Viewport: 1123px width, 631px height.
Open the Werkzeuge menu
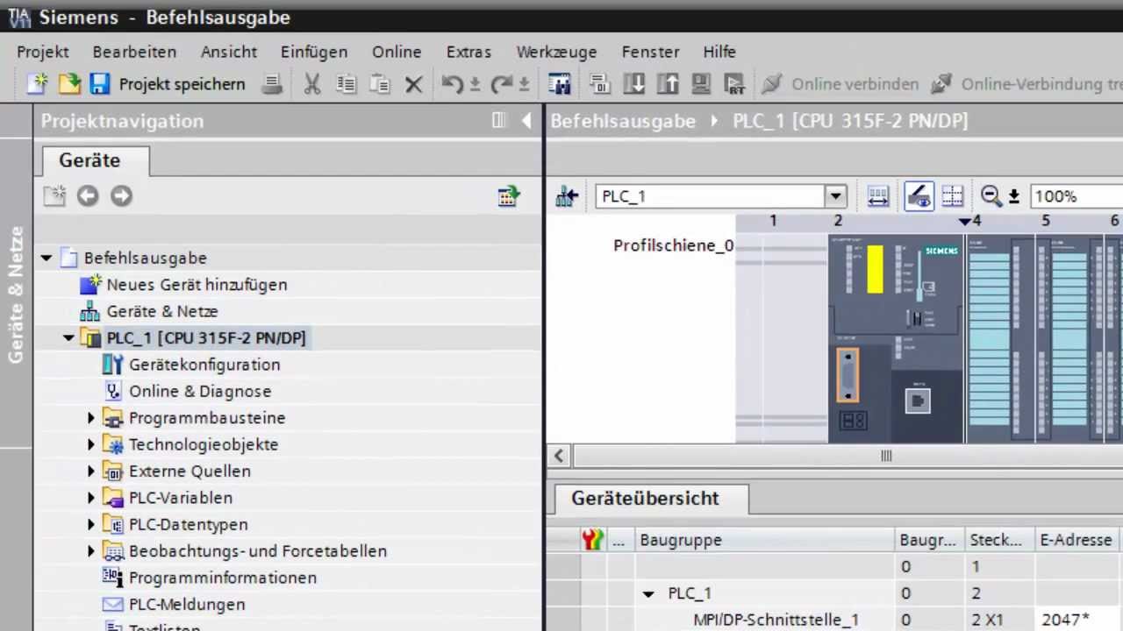(x=556, y=52)
